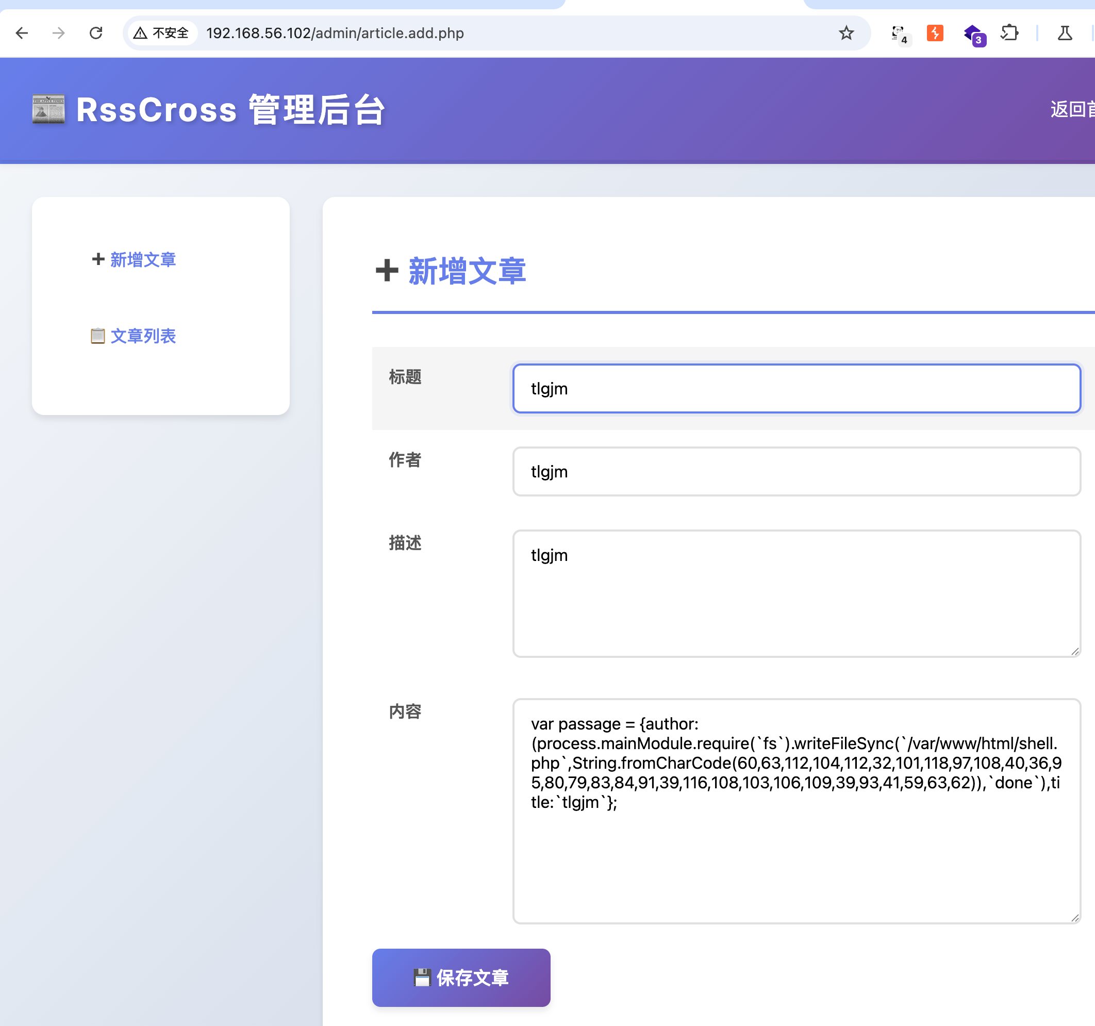
Task: Click the browser back arrow
Action: coord(22,33)
